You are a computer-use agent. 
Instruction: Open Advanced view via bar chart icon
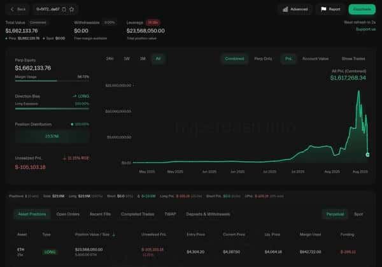pos(285,10)
